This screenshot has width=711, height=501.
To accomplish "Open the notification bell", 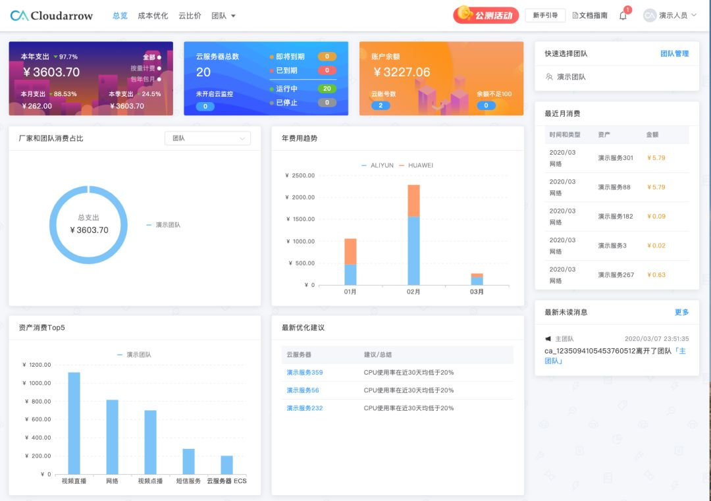I will 623,15.
